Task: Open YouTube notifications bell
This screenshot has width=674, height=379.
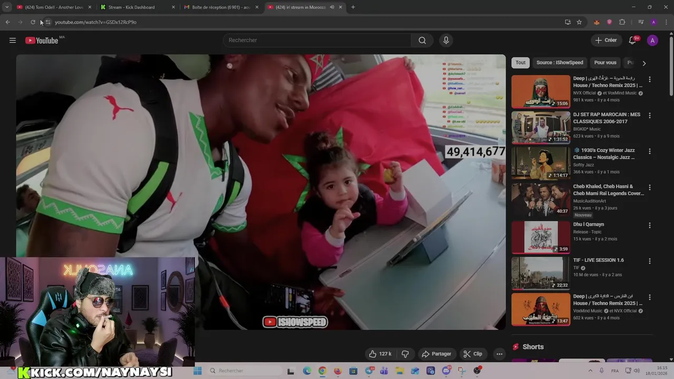Action: 632,41
